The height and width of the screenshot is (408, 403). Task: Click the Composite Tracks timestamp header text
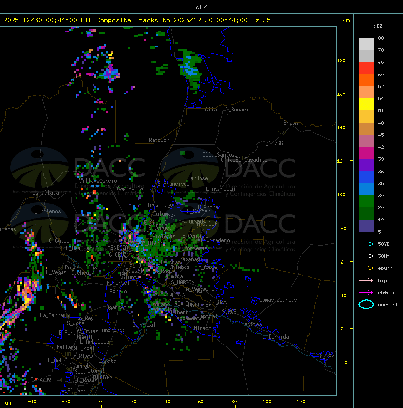click(137, 20)
